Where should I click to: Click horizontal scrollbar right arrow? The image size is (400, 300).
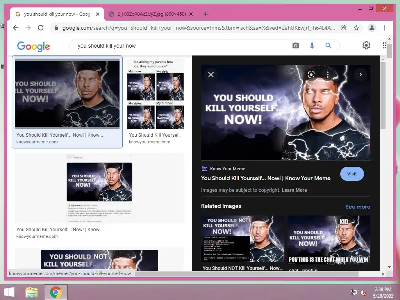pyautogui.click(x=383, y=274)
